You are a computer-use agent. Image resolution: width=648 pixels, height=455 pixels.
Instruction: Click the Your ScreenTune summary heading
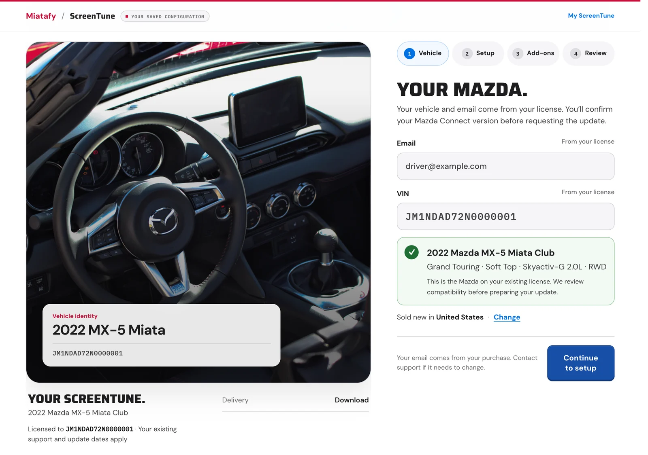87,399
